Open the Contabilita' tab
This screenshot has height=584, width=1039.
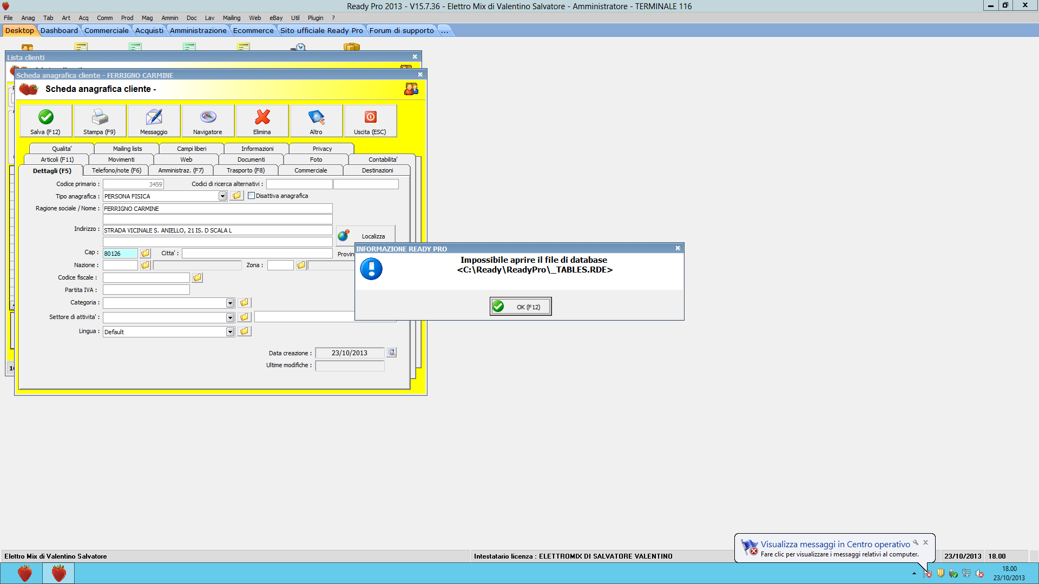(x=383, y=160)
